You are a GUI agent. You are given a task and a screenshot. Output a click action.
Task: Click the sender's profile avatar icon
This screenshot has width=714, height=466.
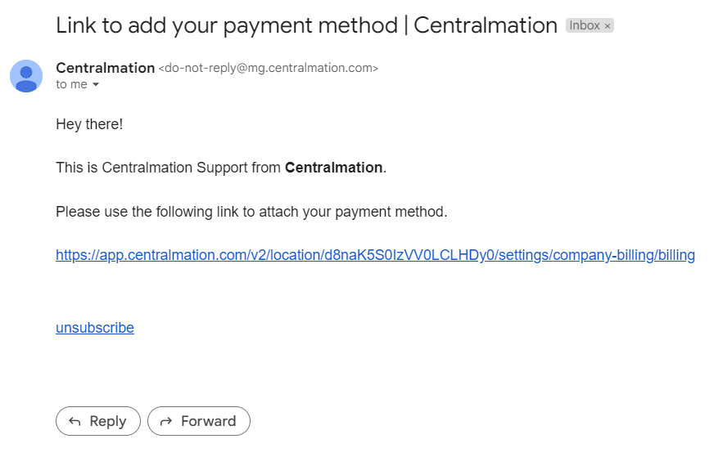26,76
